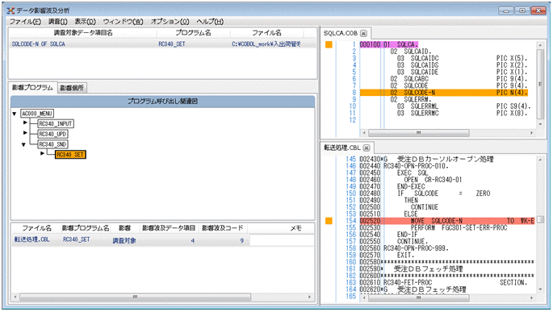
Task: Click the MOVE SQLCODE-N line 154
Action: tap(447, 221)
